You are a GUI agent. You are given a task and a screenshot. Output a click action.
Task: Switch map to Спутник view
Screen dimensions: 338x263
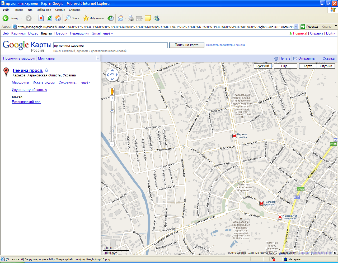(326, 66)
